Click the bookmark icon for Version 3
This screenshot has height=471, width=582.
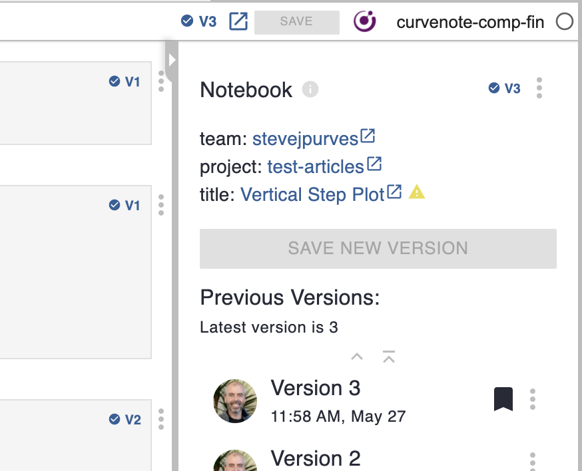503,399
